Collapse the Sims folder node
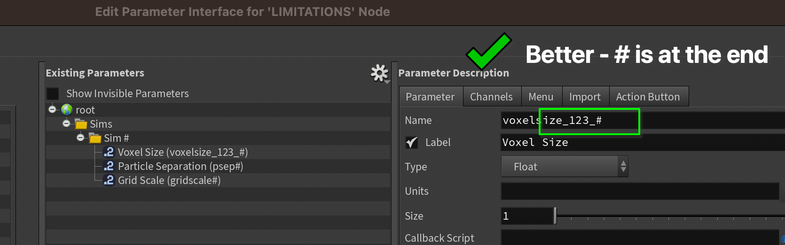 click(x=66, y=123)
